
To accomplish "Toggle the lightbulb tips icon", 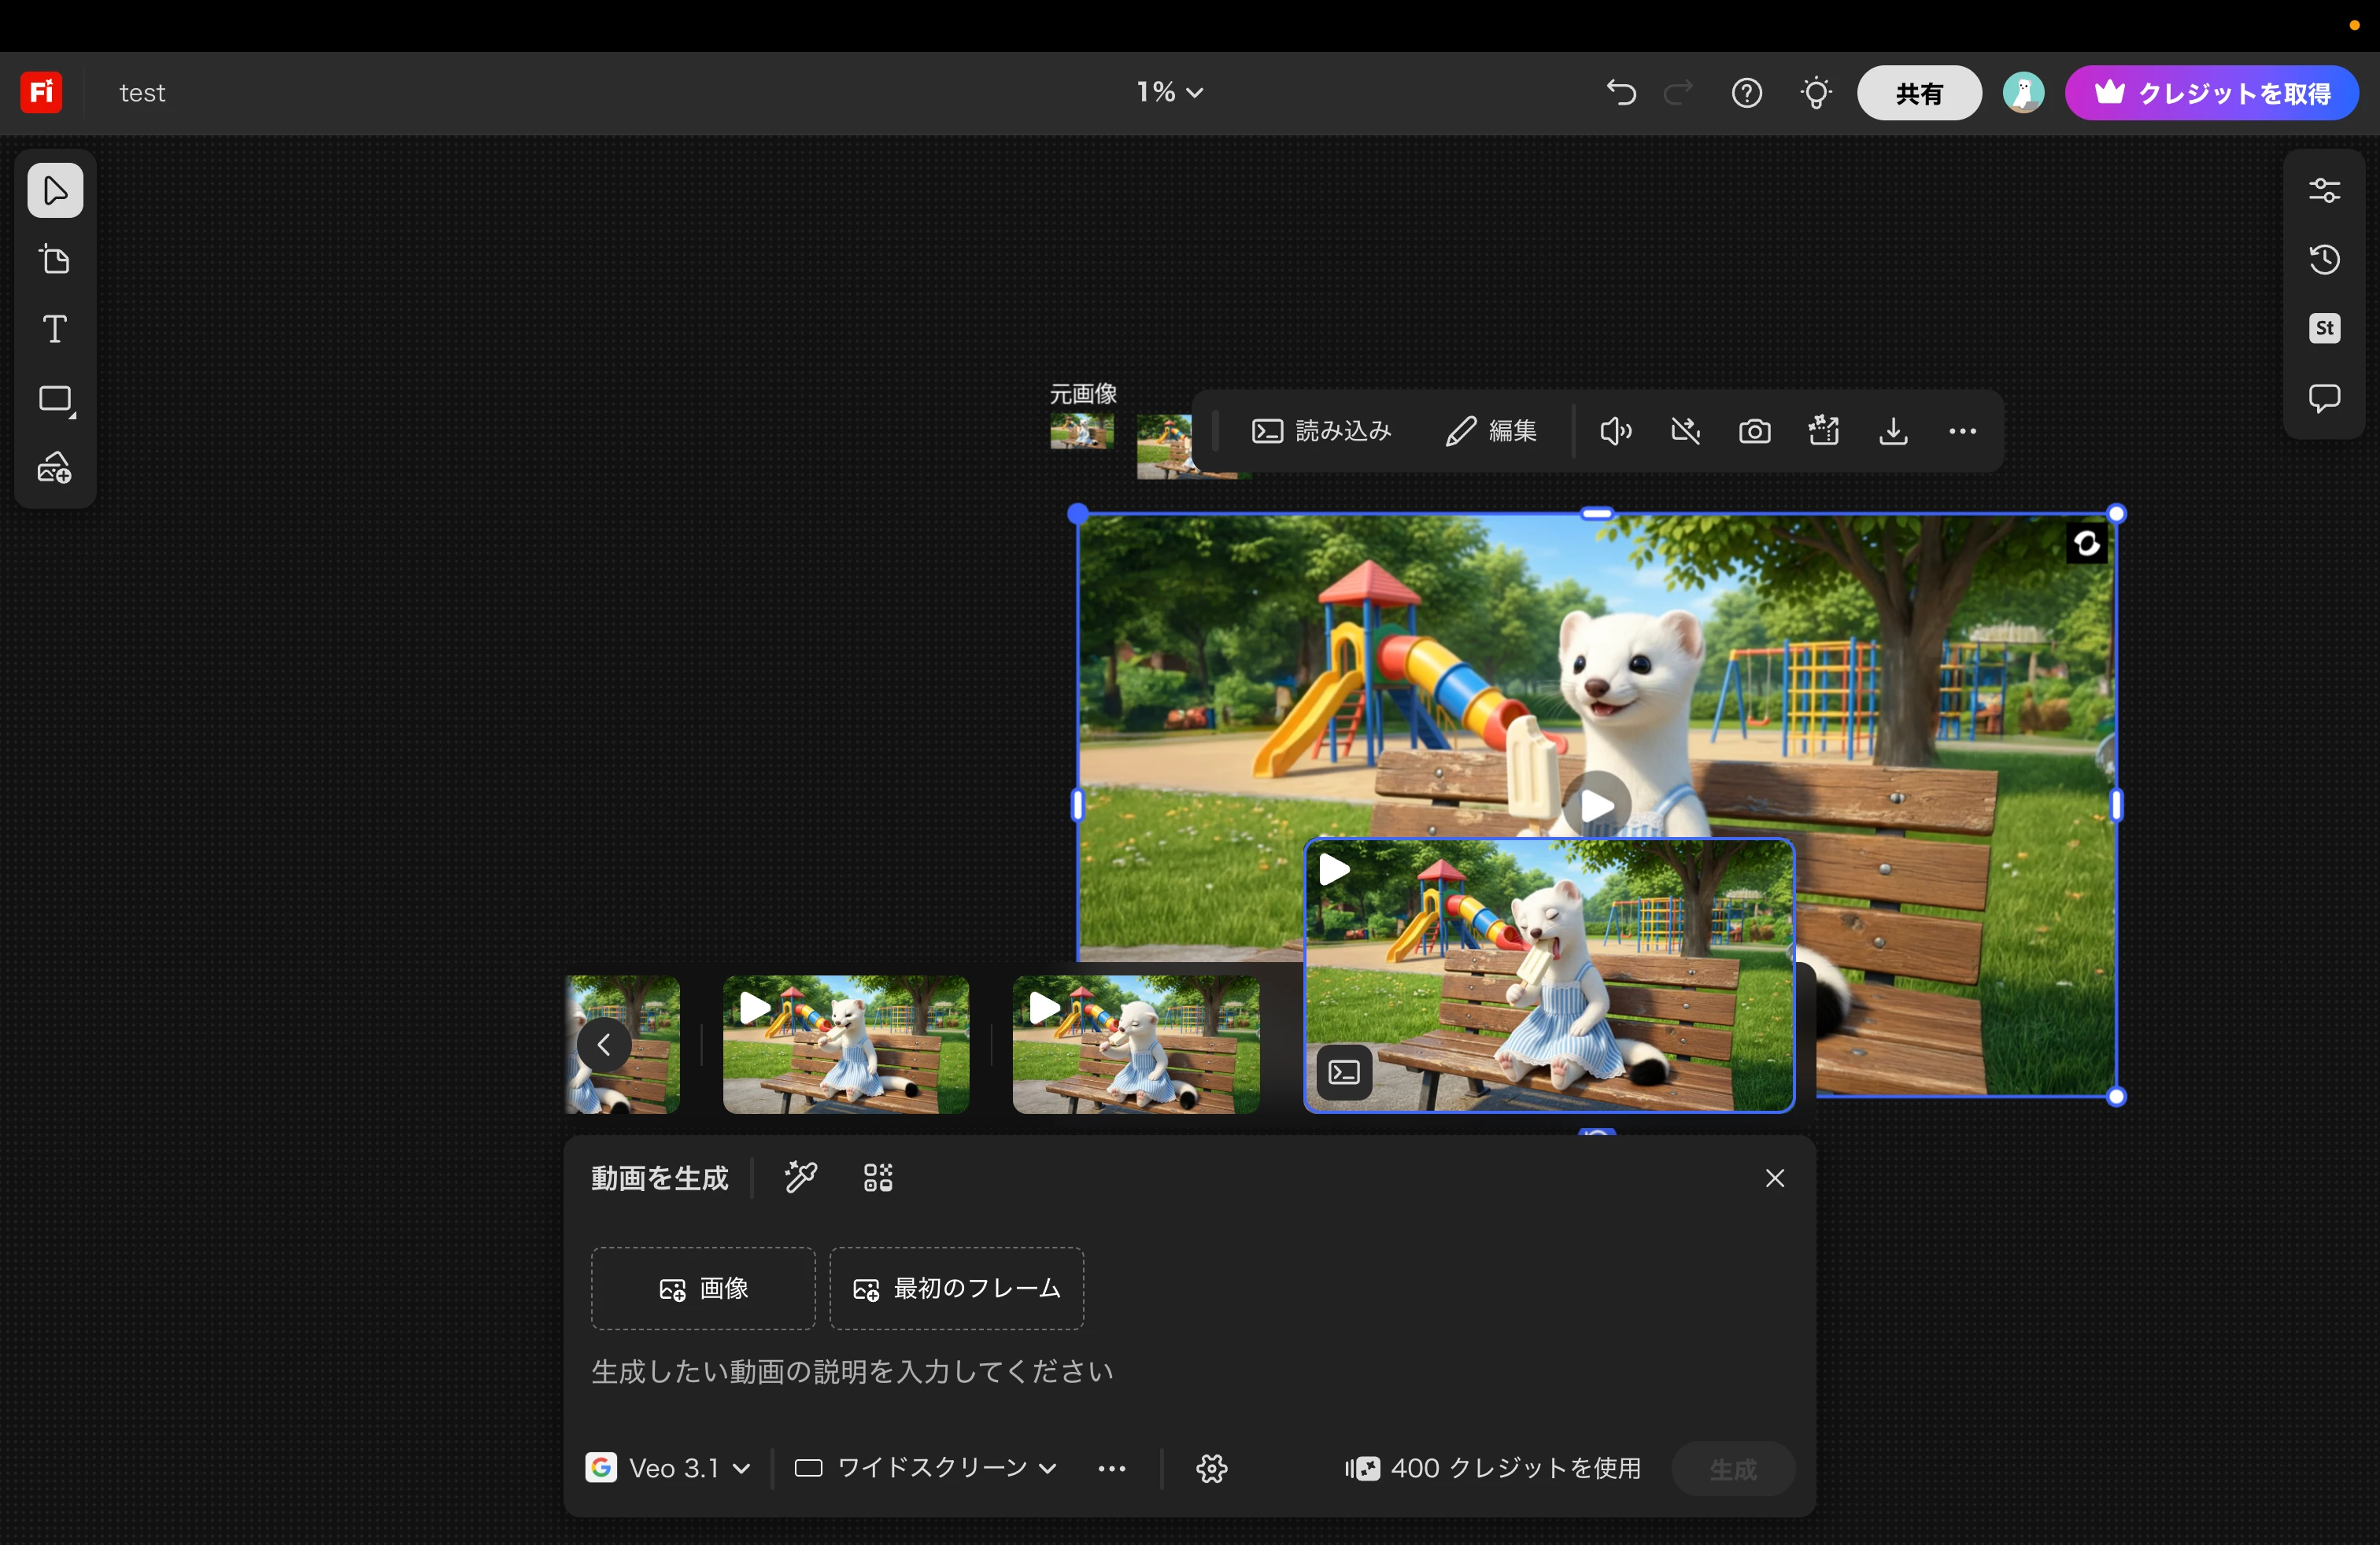I will (1815, 93).
